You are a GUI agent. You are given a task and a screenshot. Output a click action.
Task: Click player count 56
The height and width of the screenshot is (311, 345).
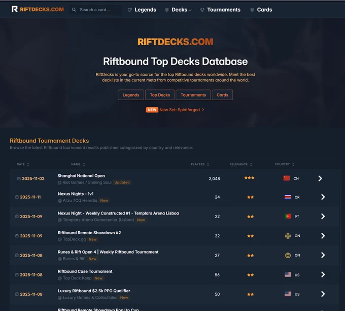(x=217, y=274)
